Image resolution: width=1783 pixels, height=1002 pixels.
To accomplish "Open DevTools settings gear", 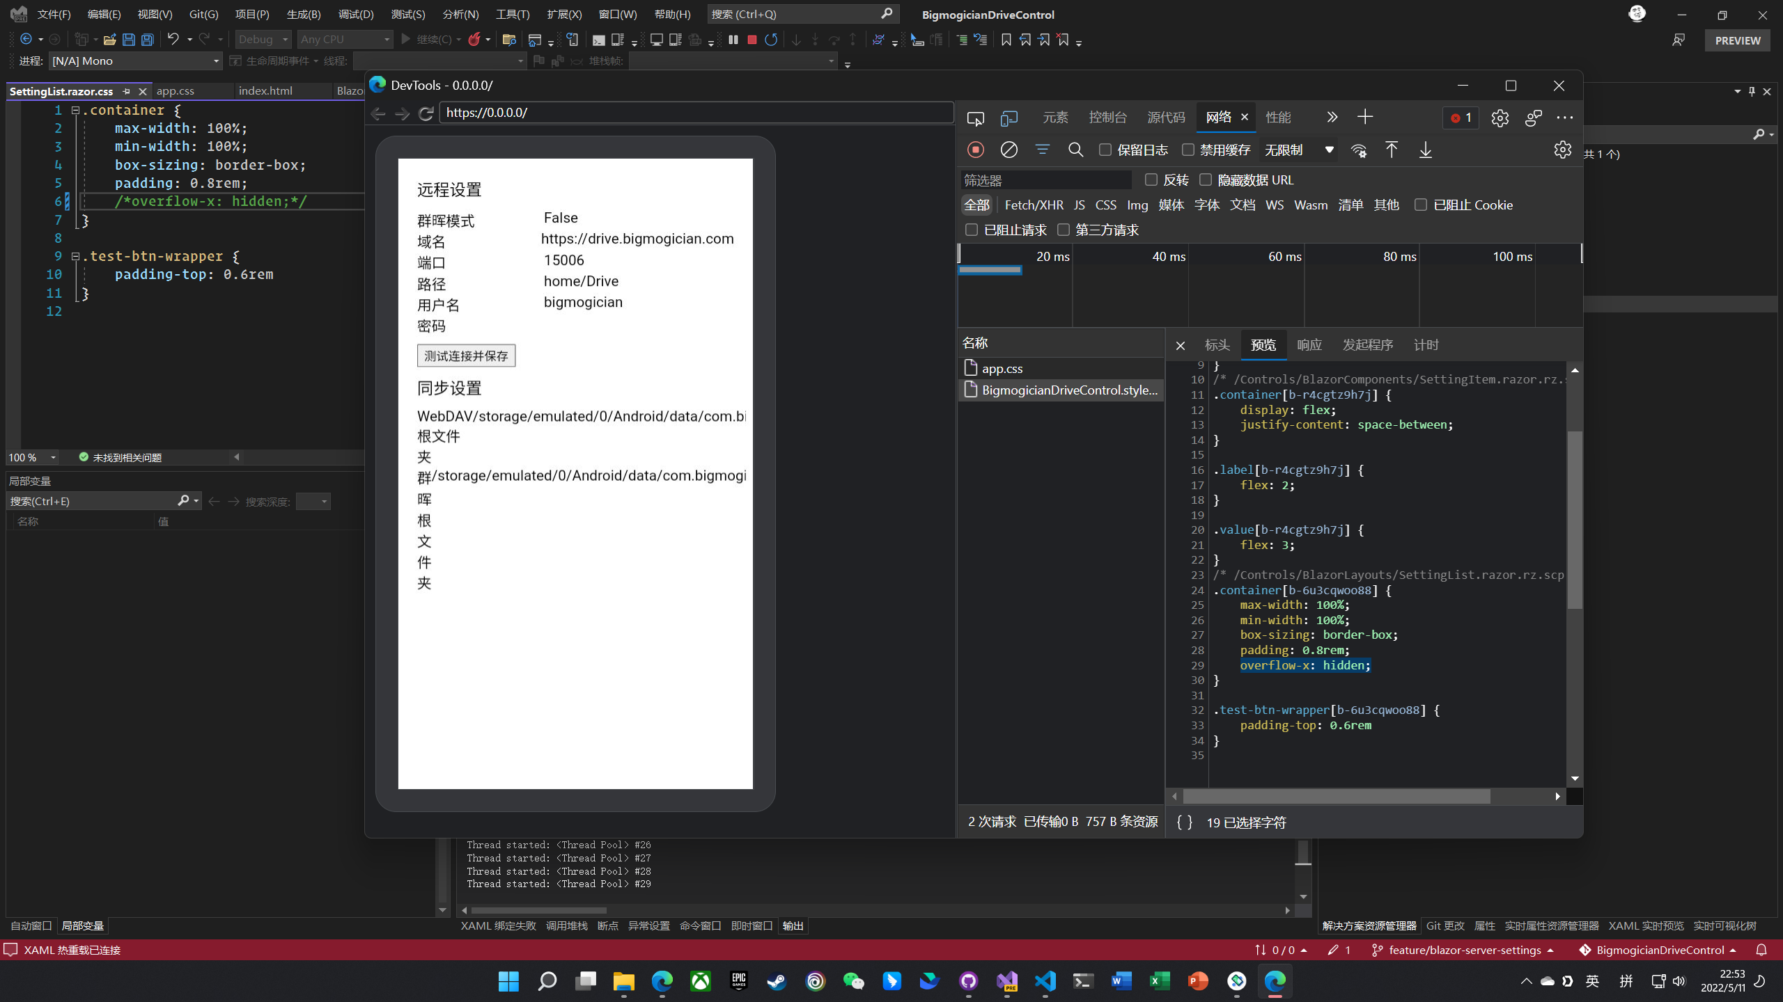I will [1500, 118].
